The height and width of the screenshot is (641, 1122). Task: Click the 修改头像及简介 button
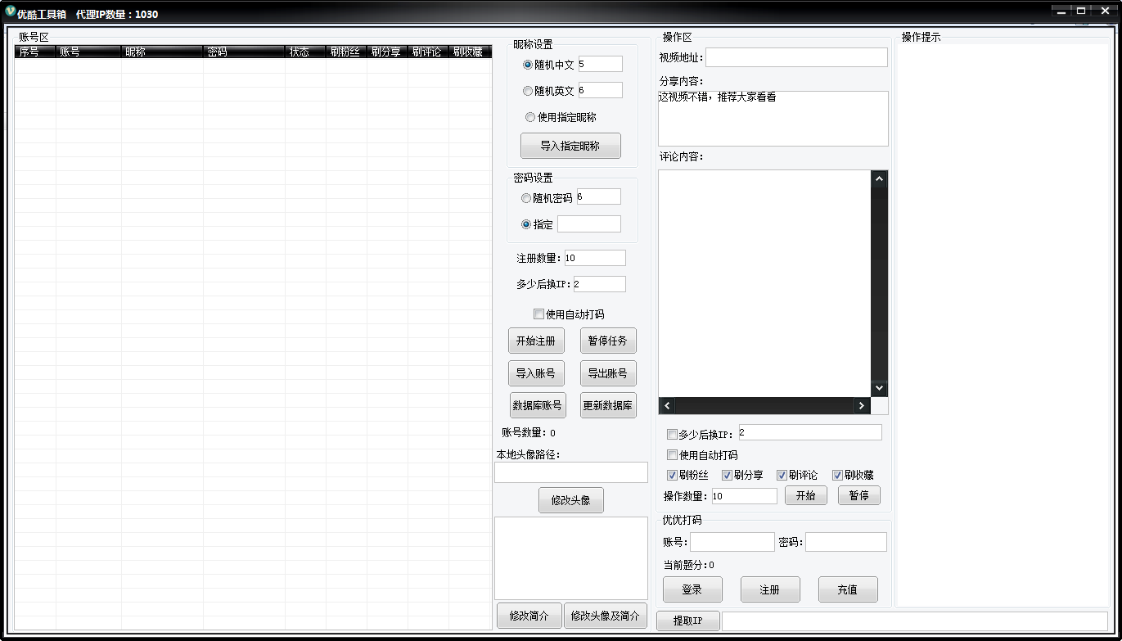coord(606,616)
